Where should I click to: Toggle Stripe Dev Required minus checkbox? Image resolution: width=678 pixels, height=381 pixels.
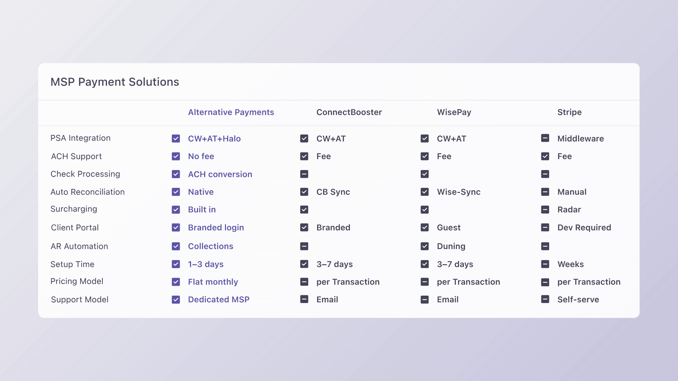(x=545, y=228)
